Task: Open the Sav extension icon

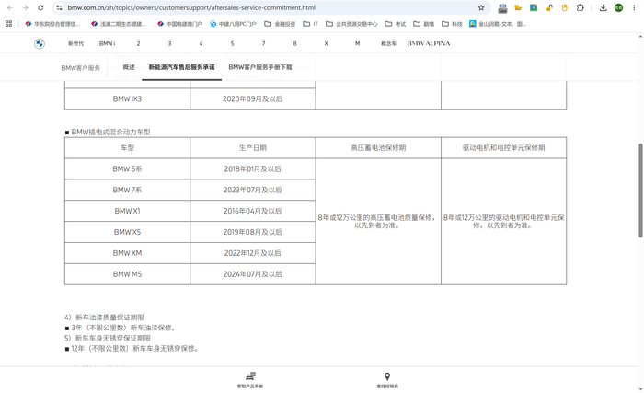Action: (x=502, y=7)
